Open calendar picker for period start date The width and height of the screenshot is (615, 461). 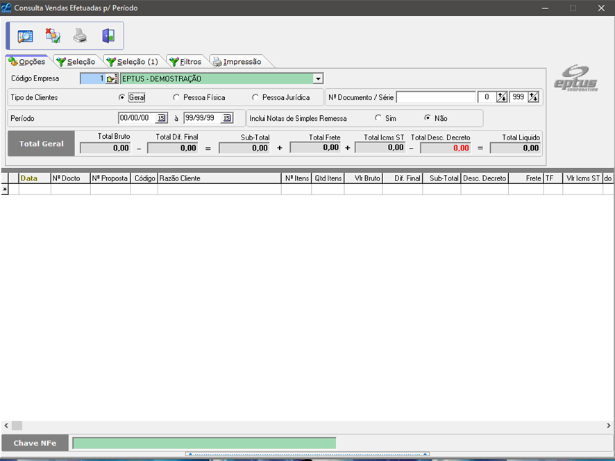[162, 118]
